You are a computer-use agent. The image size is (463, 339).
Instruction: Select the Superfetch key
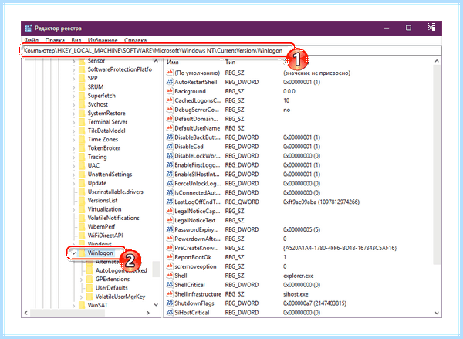102,96
